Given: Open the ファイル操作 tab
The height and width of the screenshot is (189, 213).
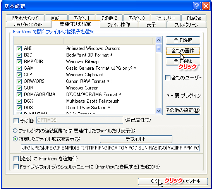Looking at the screenshot, I should [119, 24].
